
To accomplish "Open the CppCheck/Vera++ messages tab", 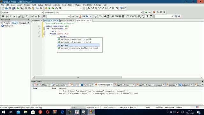I will click(x=150, y=85).
